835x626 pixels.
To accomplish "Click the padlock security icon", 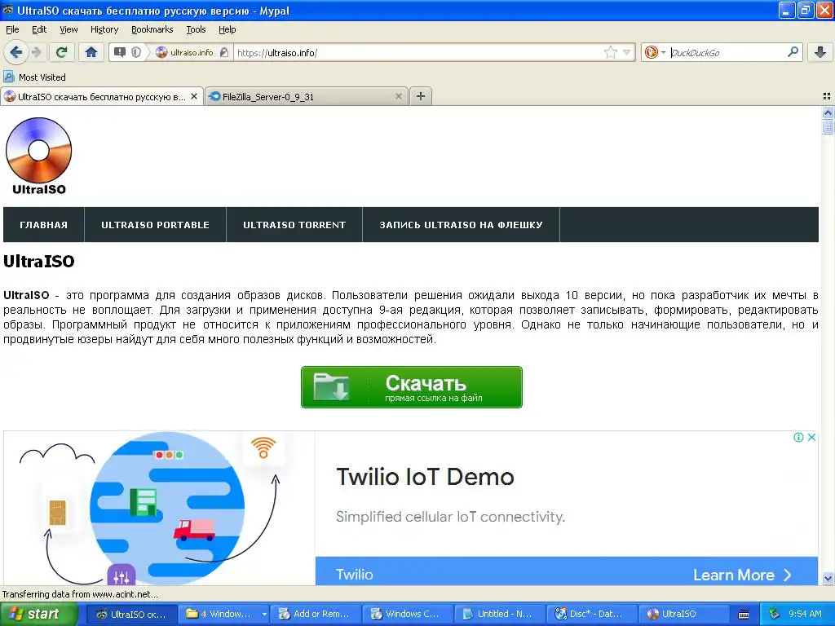I will [x=224, y=52].
